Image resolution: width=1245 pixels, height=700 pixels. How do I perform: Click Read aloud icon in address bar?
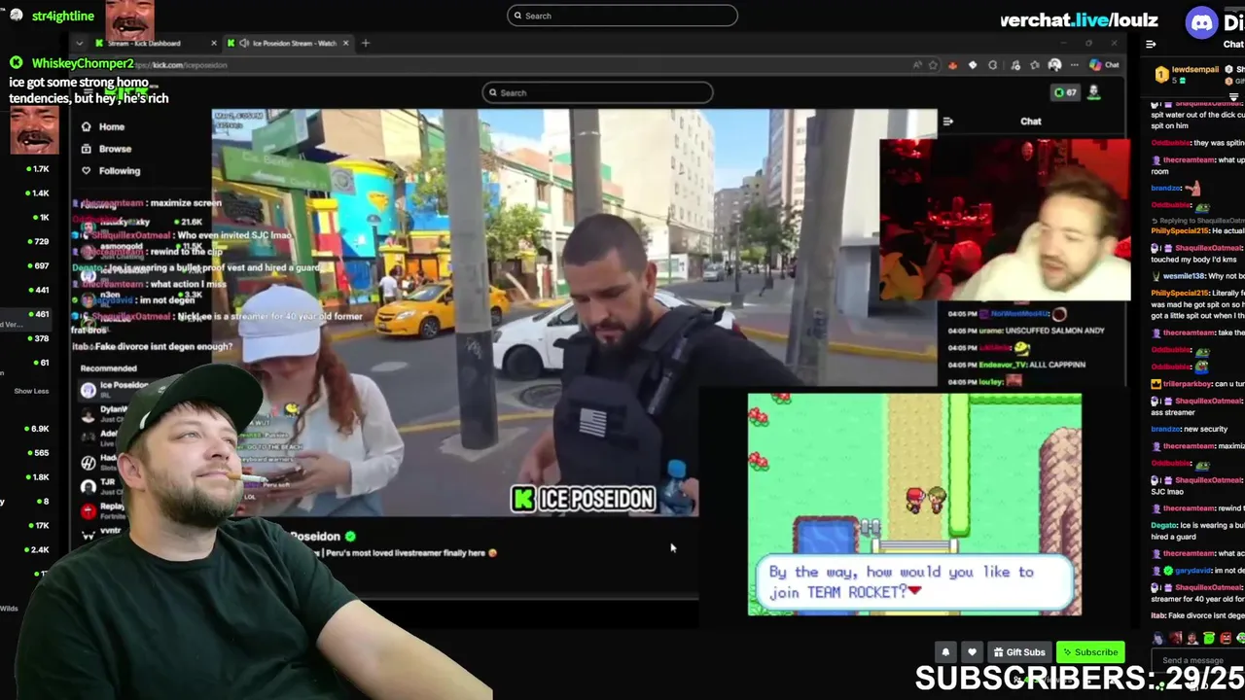(x=917, y=65)
